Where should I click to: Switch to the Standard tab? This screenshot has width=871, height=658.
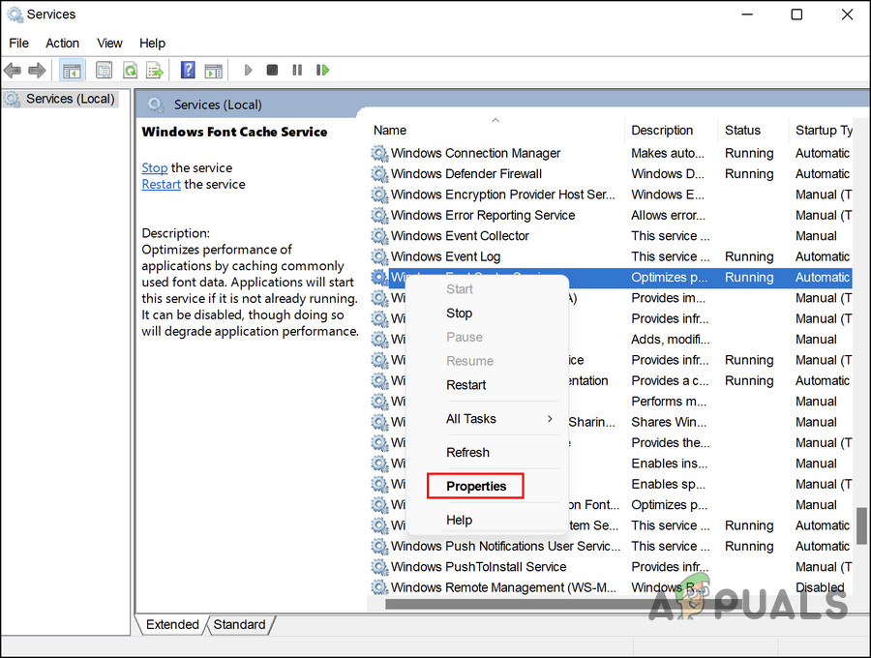tap(239, 625)
